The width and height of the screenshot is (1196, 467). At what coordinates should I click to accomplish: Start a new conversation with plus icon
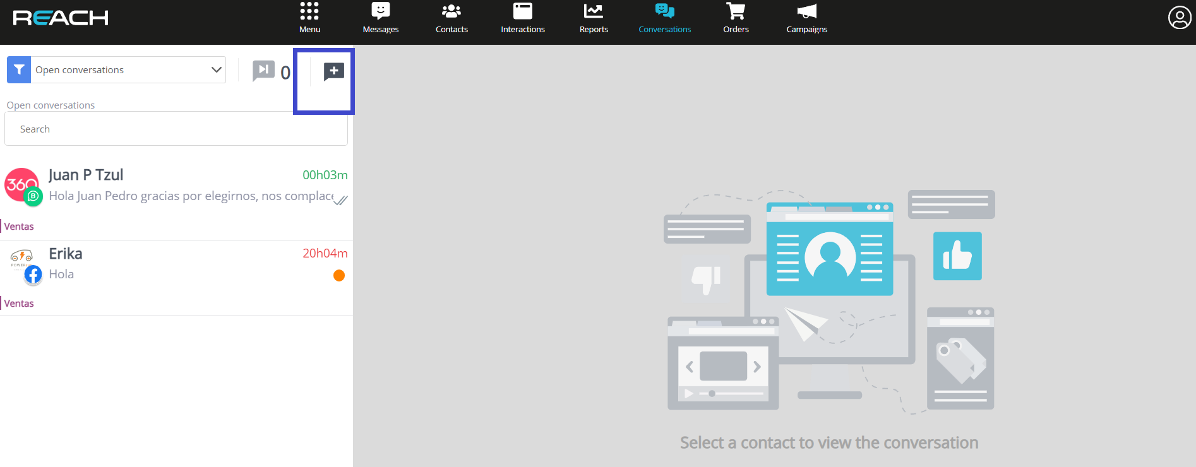333,71
